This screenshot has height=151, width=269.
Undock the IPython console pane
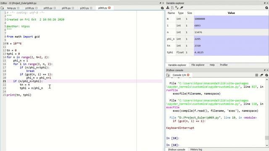[265, 70]
